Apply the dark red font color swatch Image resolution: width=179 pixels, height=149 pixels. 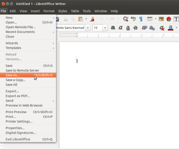(x=171, y=28)
